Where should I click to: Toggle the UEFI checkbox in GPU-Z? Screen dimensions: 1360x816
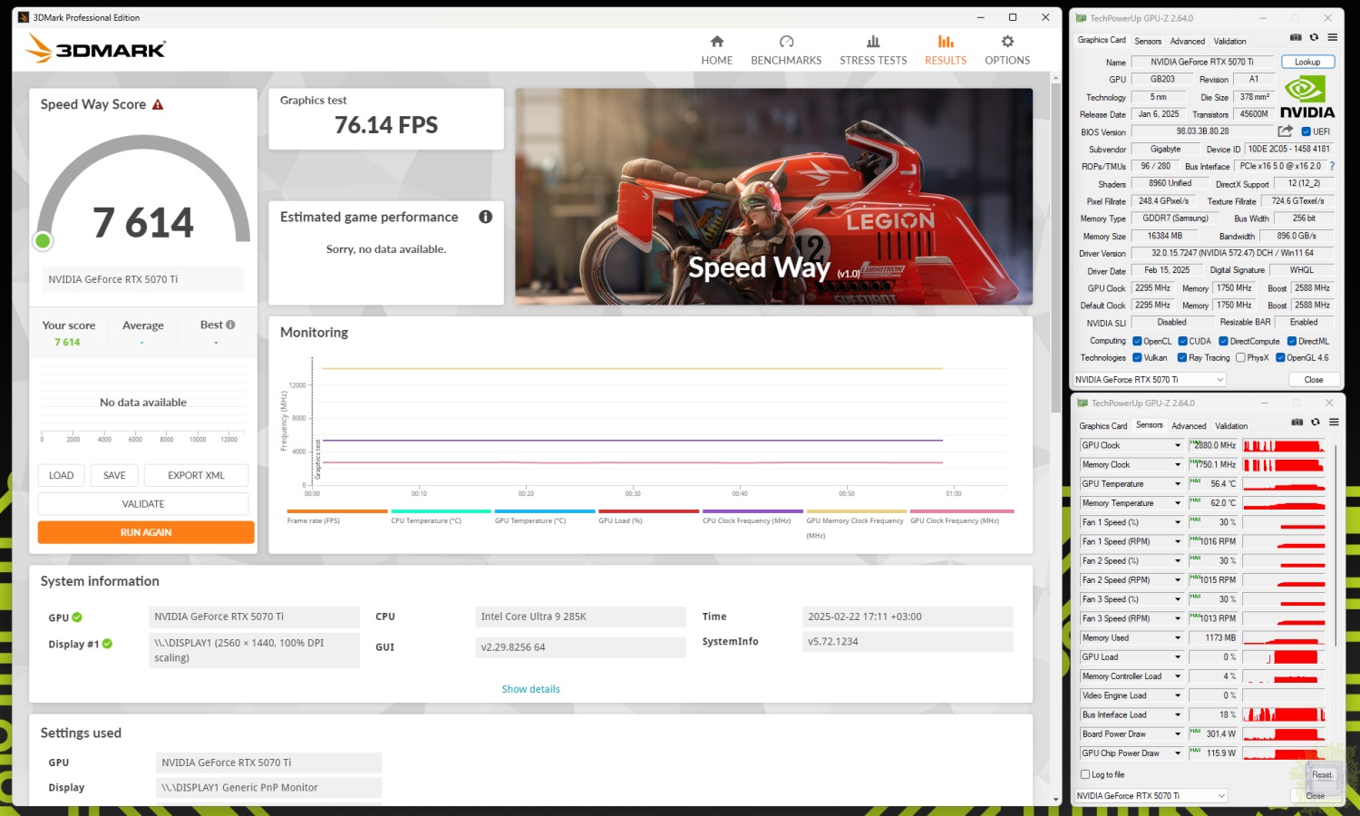coord(1306,131)
